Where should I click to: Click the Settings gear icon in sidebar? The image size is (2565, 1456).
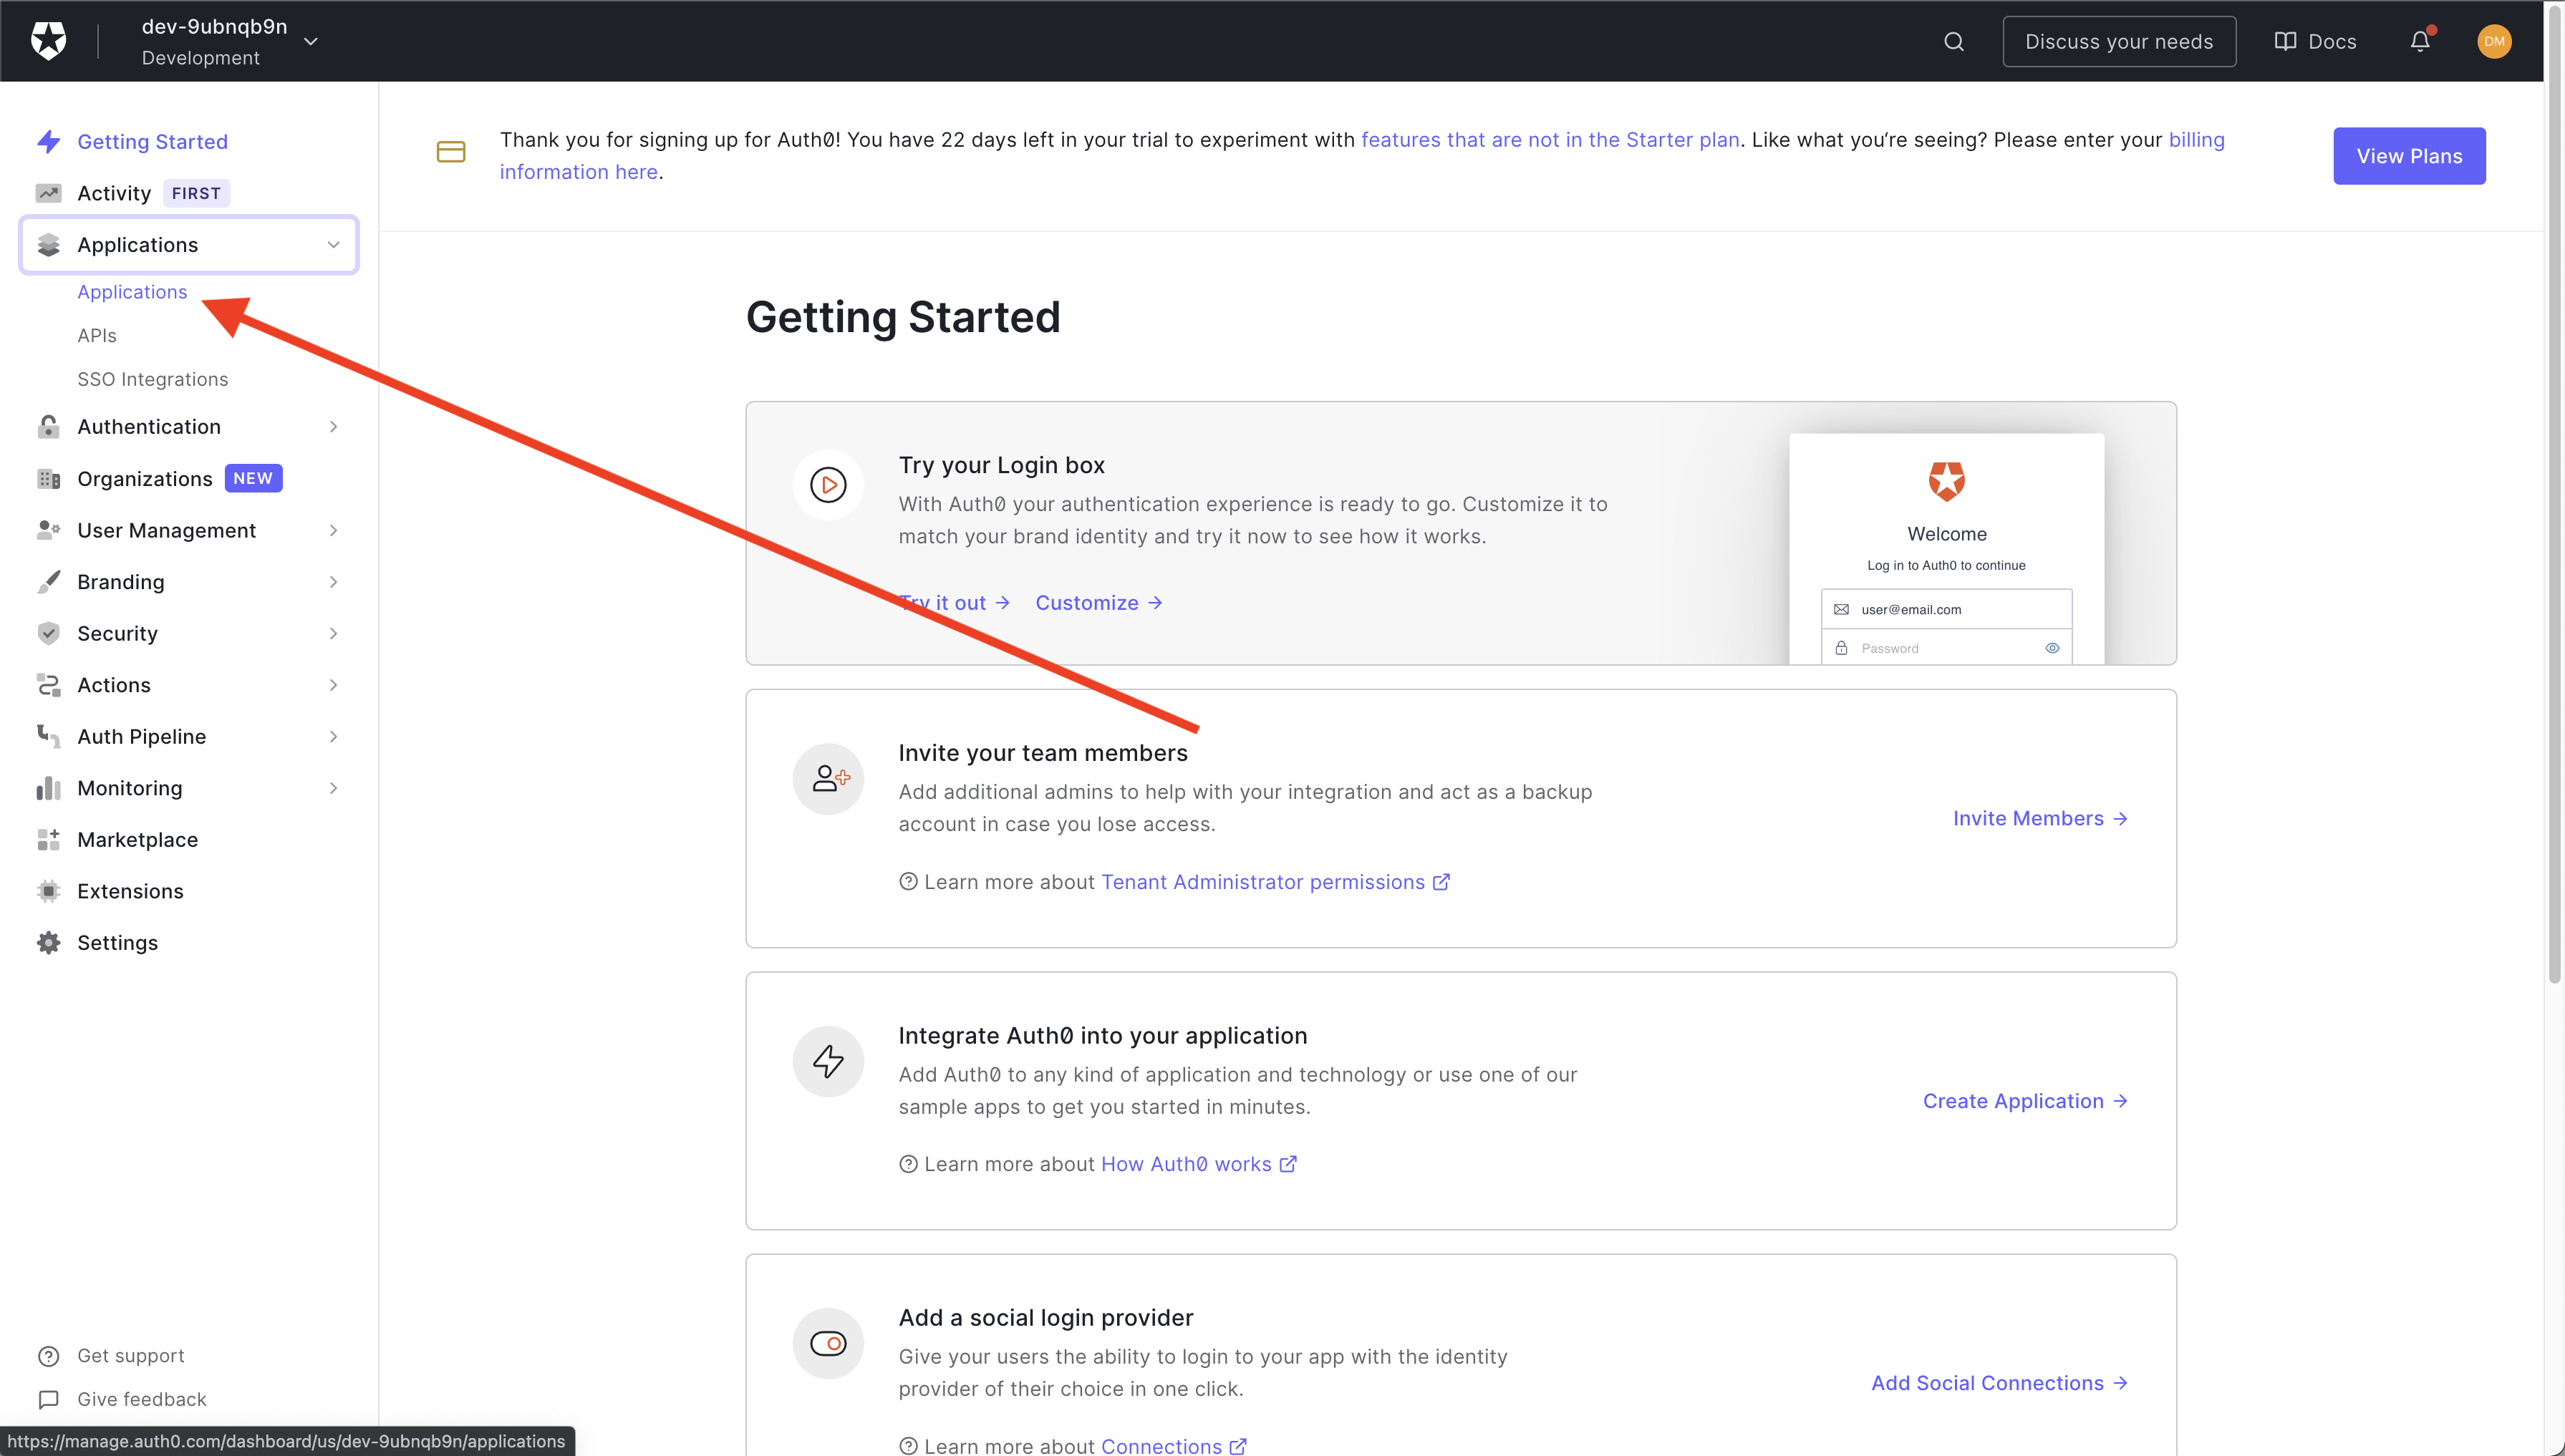[x=48, y=942]
